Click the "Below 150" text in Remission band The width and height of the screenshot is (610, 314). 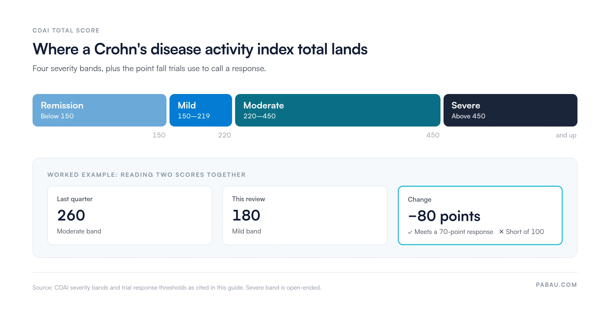(57, 116)
